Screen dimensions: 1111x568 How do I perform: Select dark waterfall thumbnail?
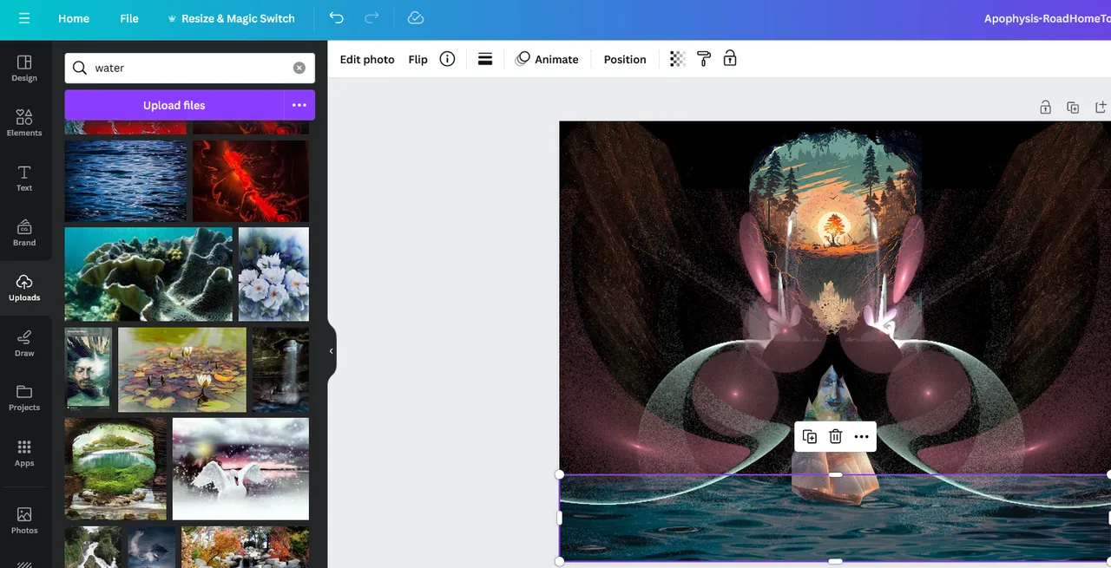(x=280, y=369)
